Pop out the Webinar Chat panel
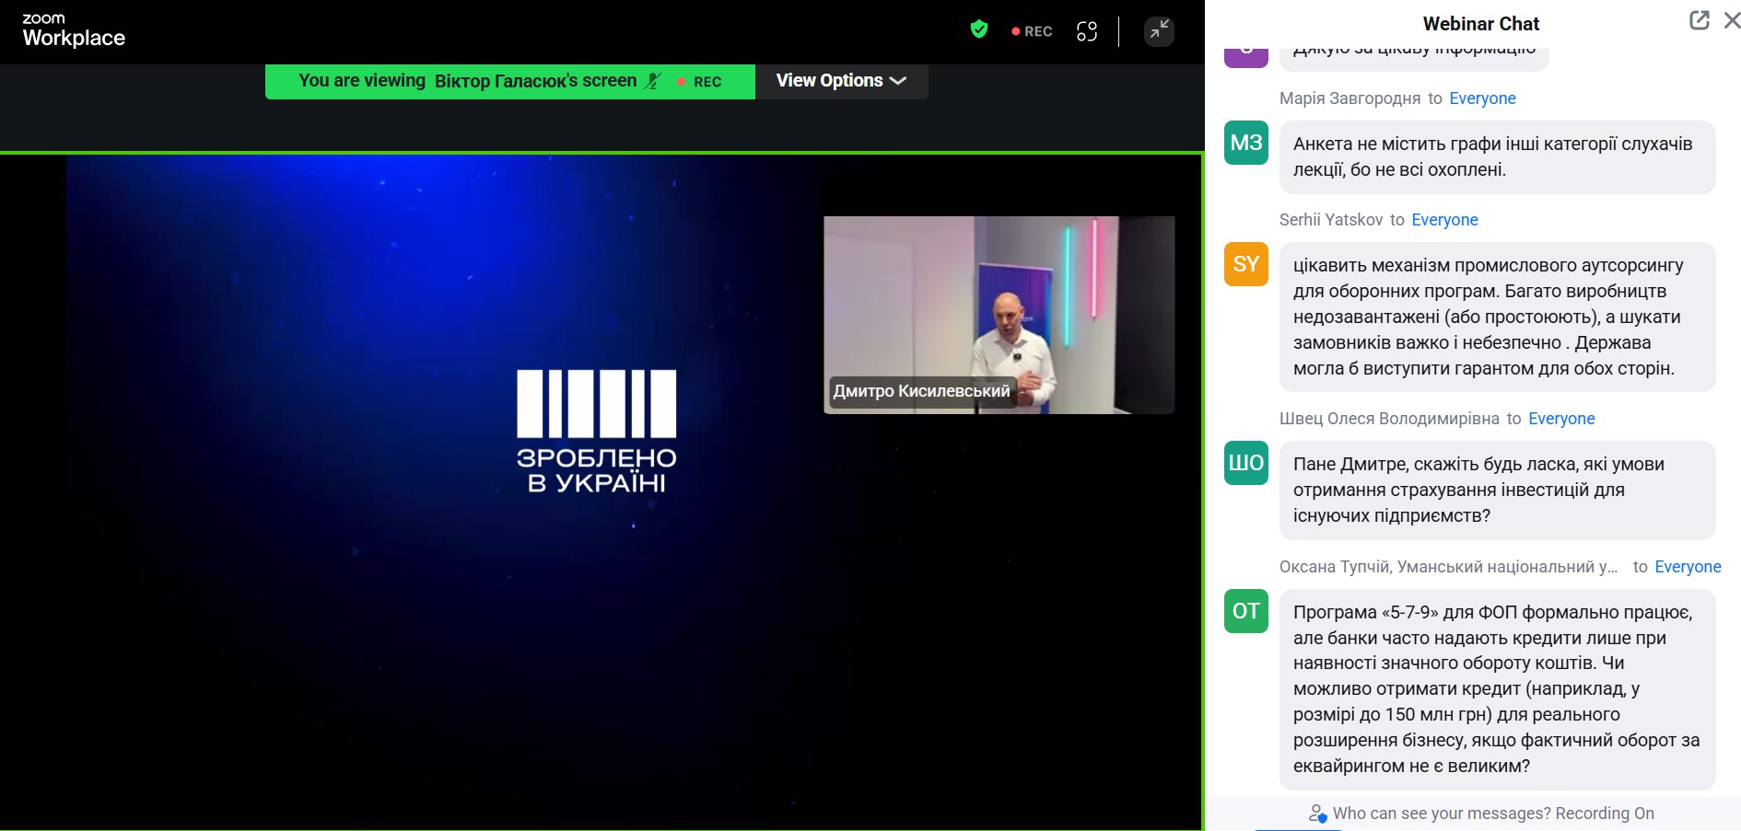The height and width of the screenshot is (831, 1741). pos(1700,20)
